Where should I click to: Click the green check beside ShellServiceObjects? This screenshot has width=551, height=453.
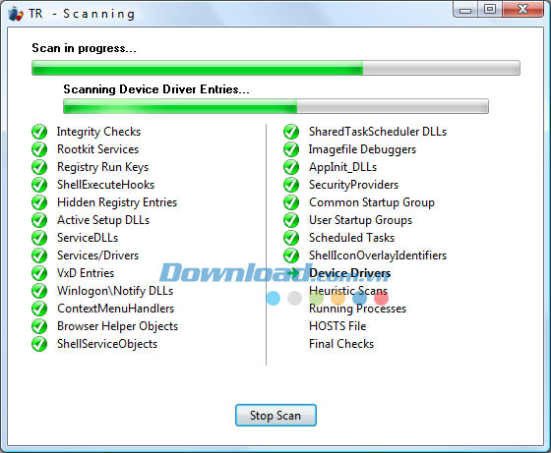[39, 344]
